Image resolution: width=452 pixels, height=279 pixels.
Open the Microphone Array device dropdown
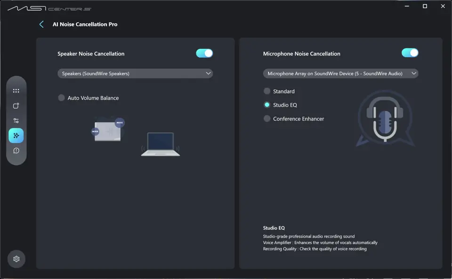(340, 73)
